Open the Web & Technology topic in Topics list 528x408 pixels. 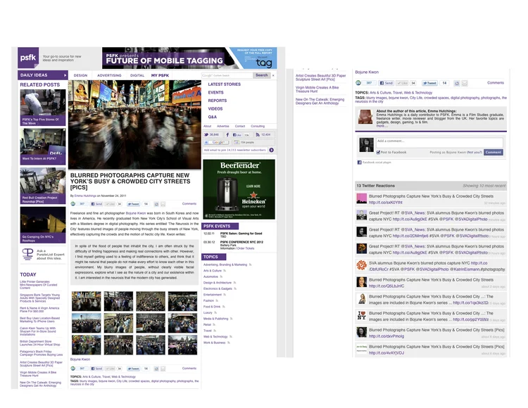coord(215,337)
